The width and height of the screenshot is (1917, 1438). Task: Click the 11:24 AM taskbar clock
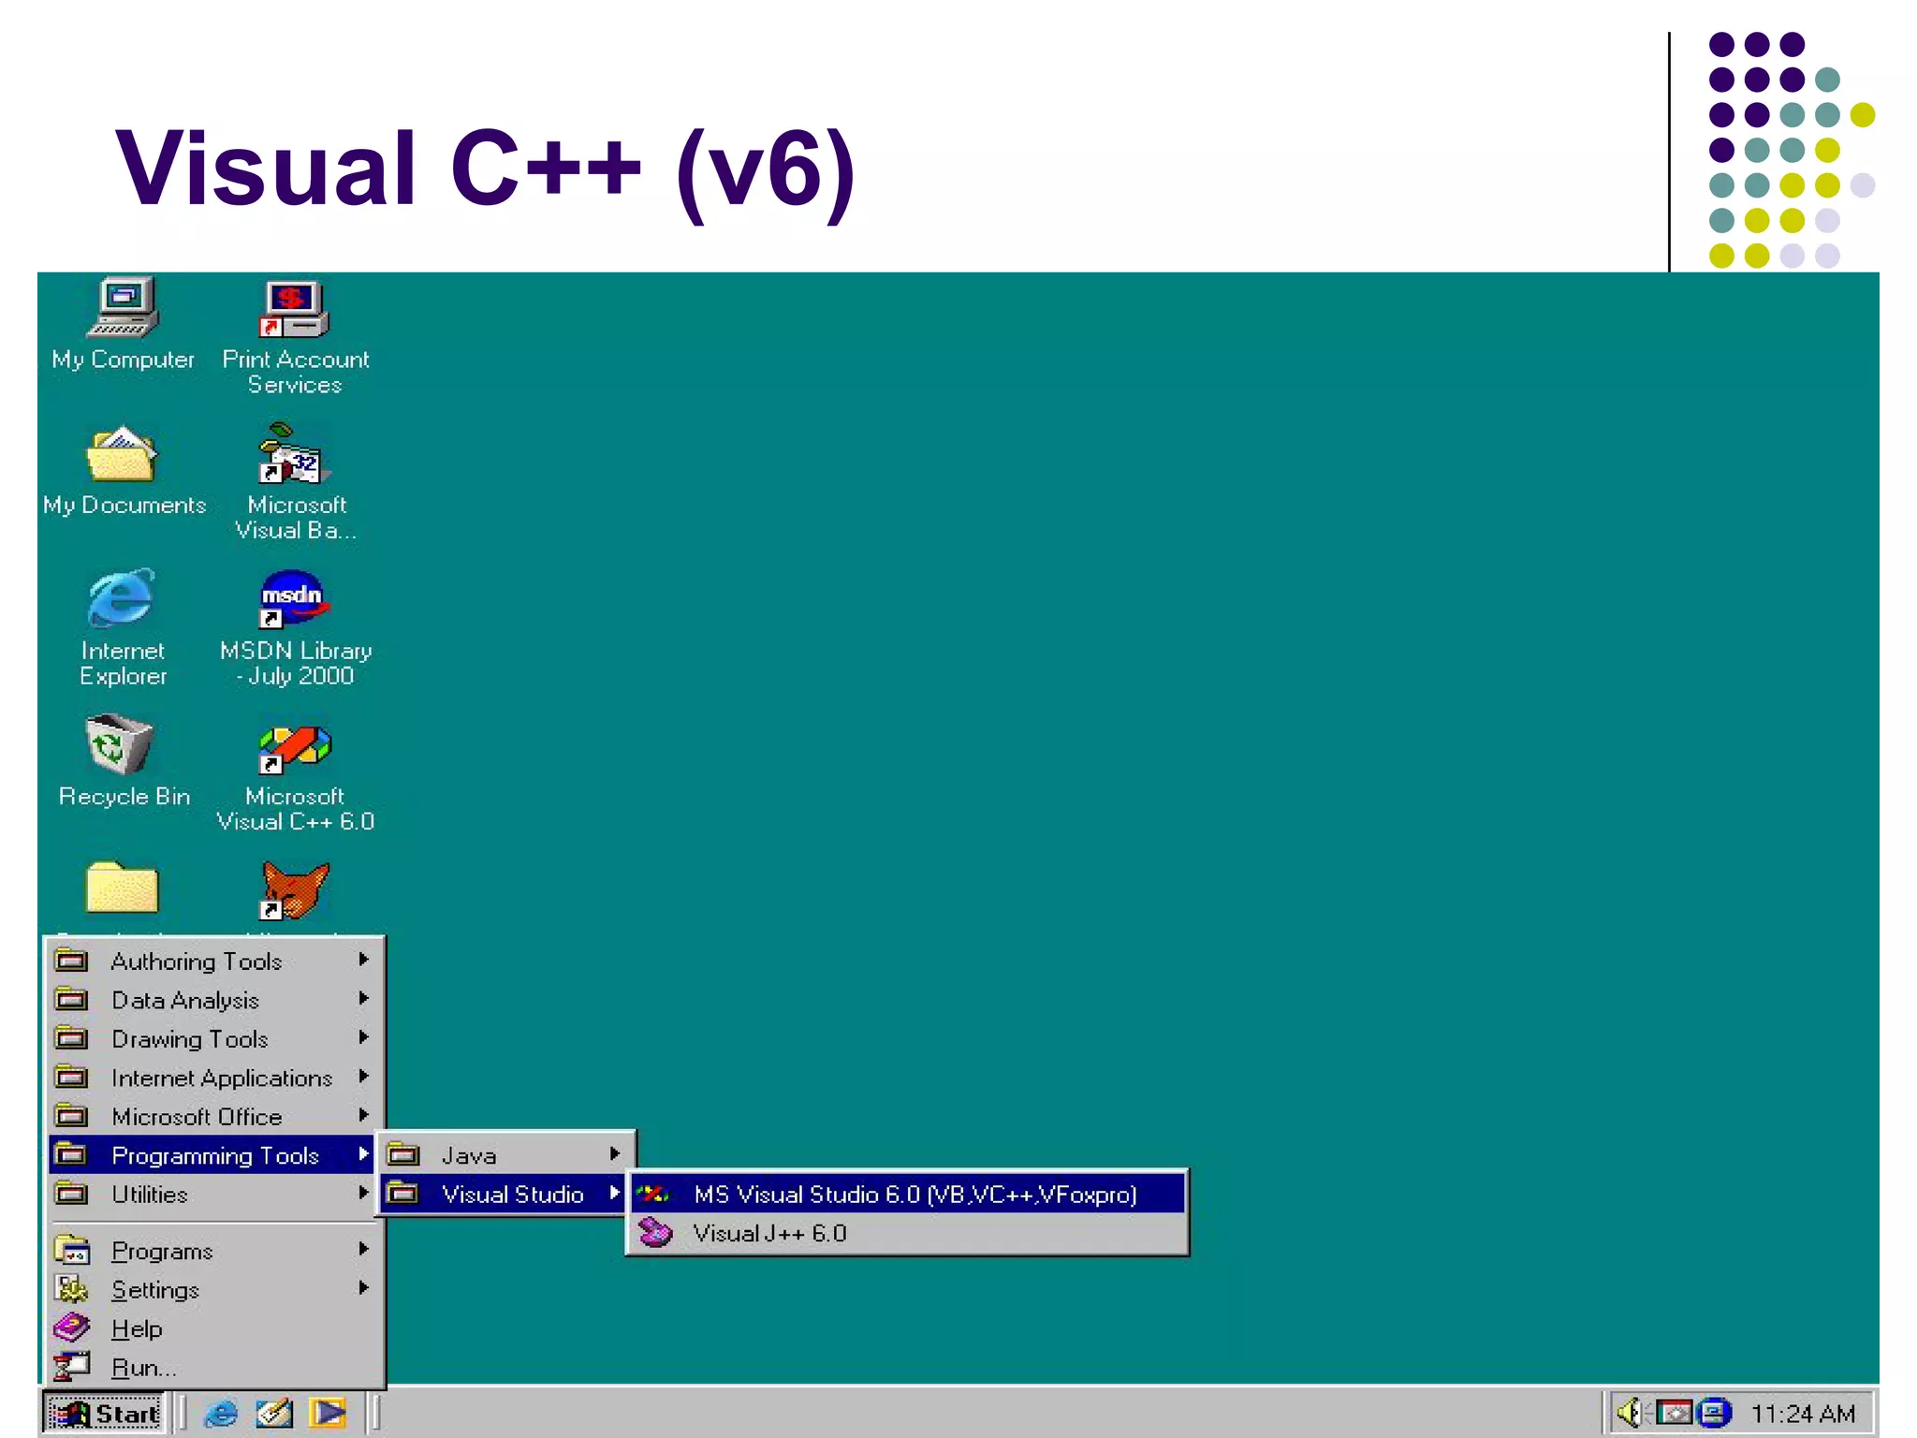(x=1802, y=1414)
